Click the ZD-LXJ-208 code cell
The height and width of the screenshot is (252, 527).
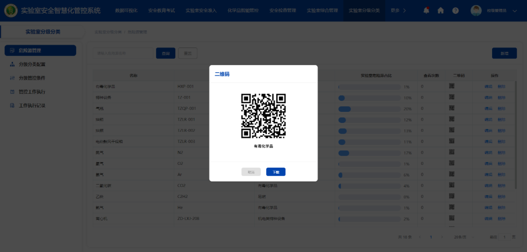[x=214, y=219]
